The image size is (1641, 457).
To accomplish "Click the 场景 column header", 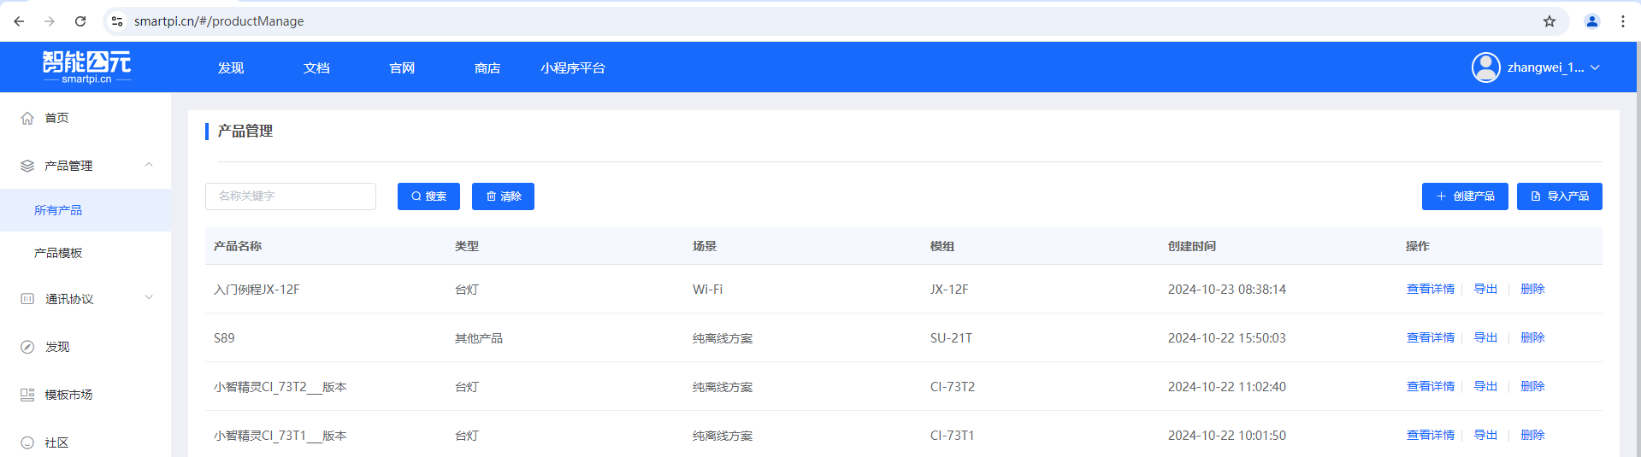I will point(705,246).
